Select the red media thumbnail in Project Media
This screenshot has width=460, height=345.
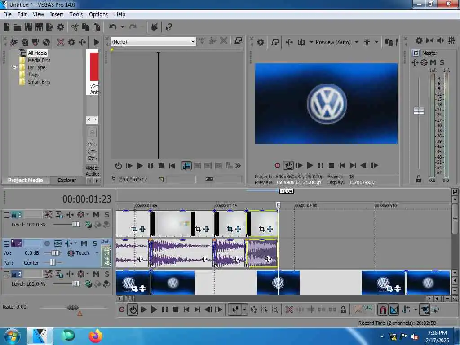click(x=94, y=66)
